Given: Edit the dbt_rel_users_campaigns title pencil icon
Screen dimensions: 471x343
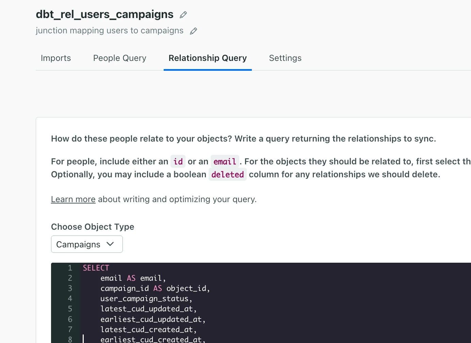Looking at the screenshot, I should (183, 15).
